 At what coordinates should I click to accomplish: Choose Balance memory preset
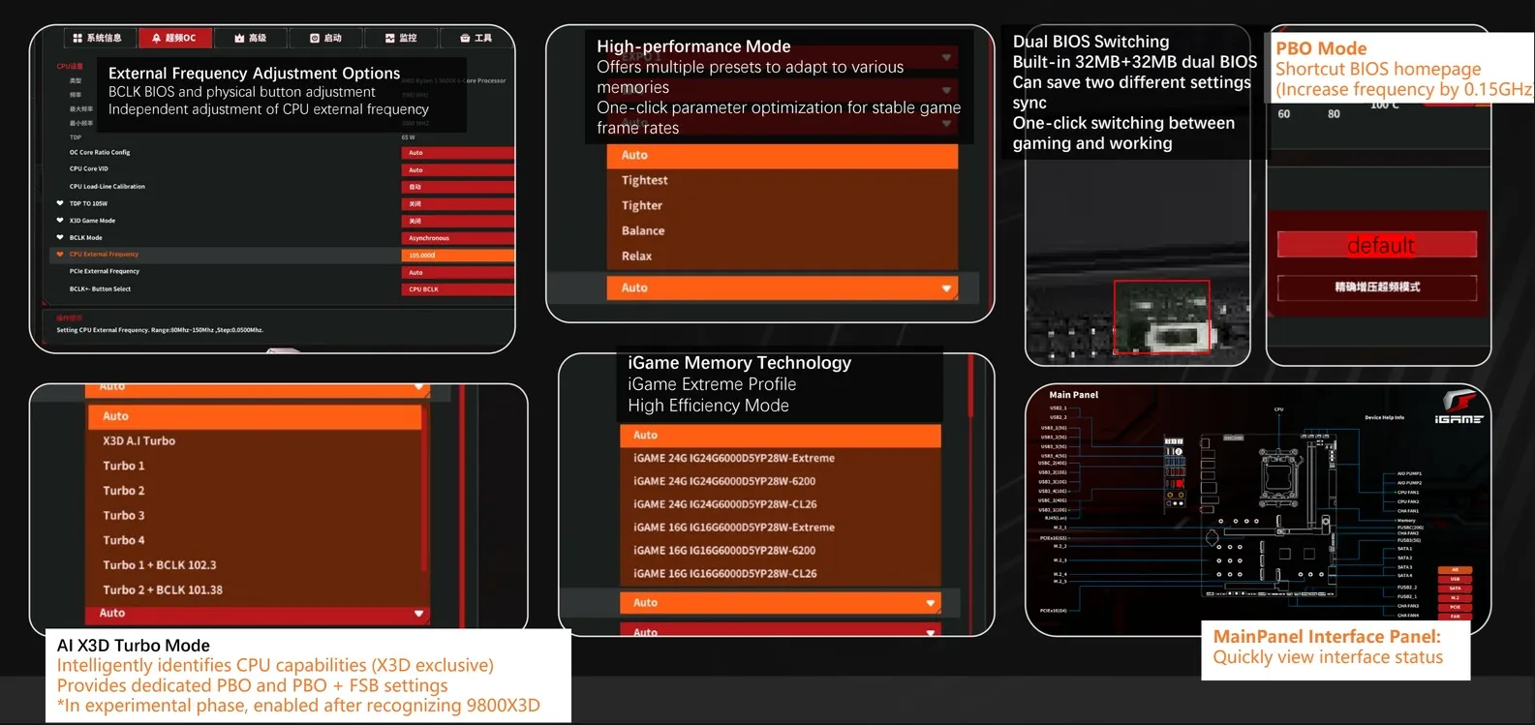coord(783,230)
